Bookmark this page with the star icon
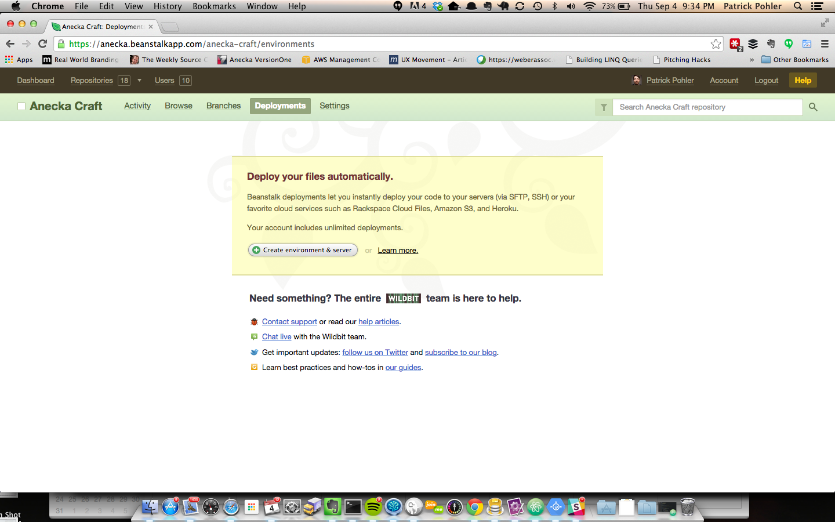 click(716, 43)
